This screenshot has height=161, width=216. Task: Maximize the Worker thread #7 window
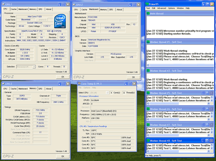(x=207, y=125)
